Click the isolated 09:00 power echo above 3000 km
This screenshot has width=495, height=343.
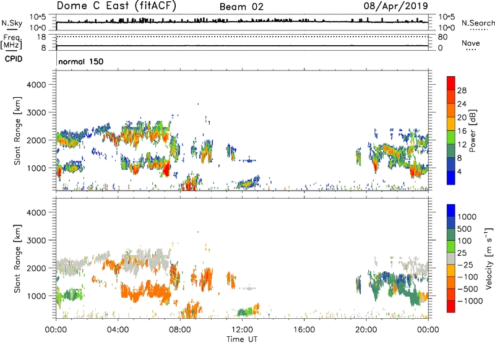[198, 103]
